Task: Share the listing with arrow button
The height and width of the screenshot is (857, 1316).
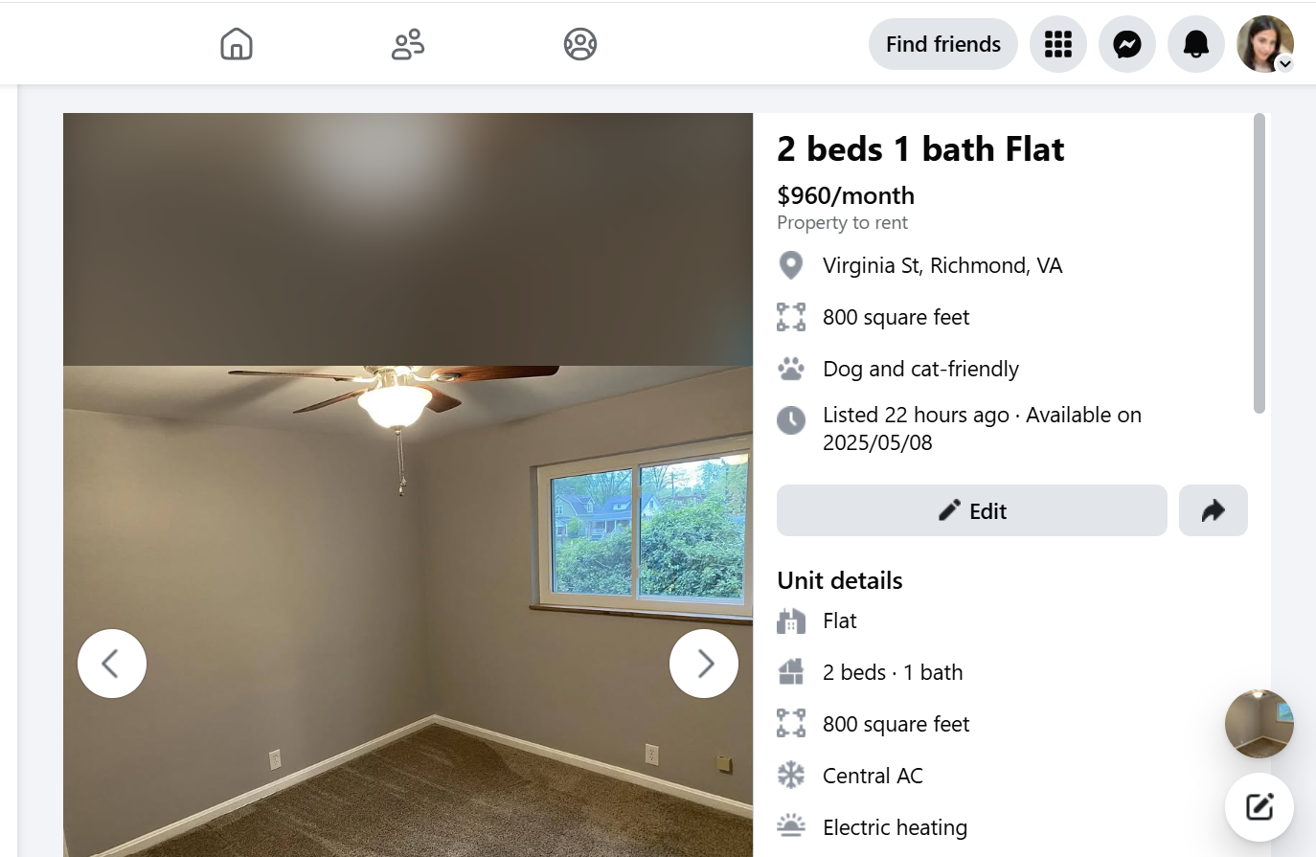Action: [x=1214, y=510]
